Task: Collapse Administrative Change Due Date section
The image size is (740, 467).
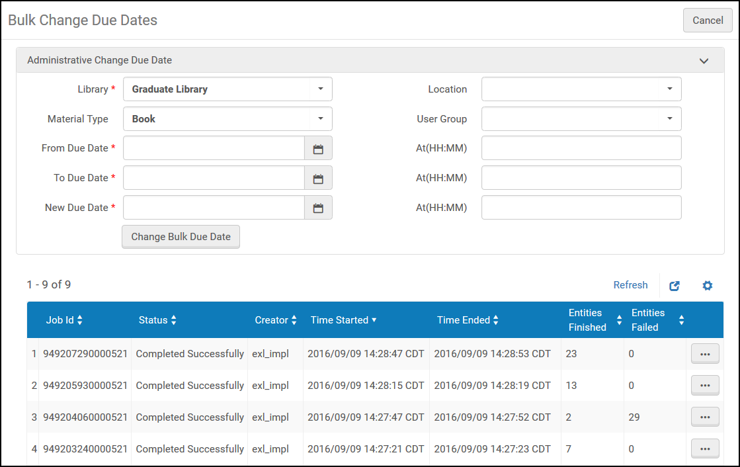Action: click(x=704, y=60)
